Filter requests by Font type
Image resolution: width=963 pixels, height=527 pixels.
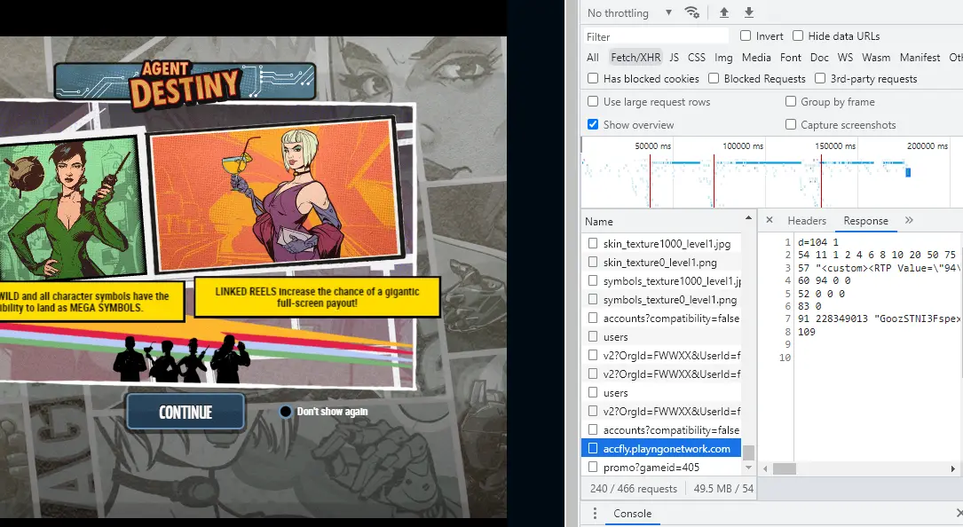pyautogui.click(x=791, y=57)
